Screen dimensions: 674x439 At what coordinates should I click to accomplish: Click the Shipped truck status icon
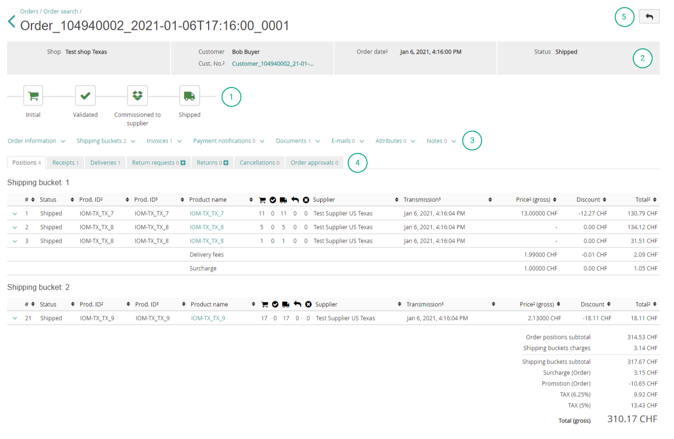point(189,95)
